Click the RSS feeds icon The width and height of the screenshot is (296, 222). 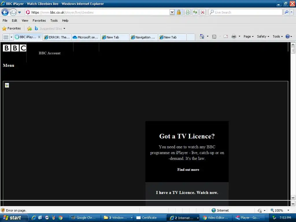pyautogui.click(x=214, y=37)
